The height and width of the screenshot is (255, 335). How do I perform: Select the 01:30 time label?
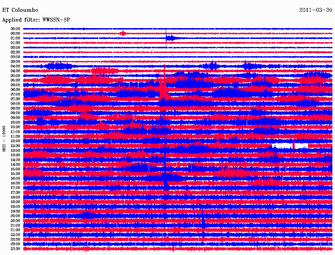point(15,43)
